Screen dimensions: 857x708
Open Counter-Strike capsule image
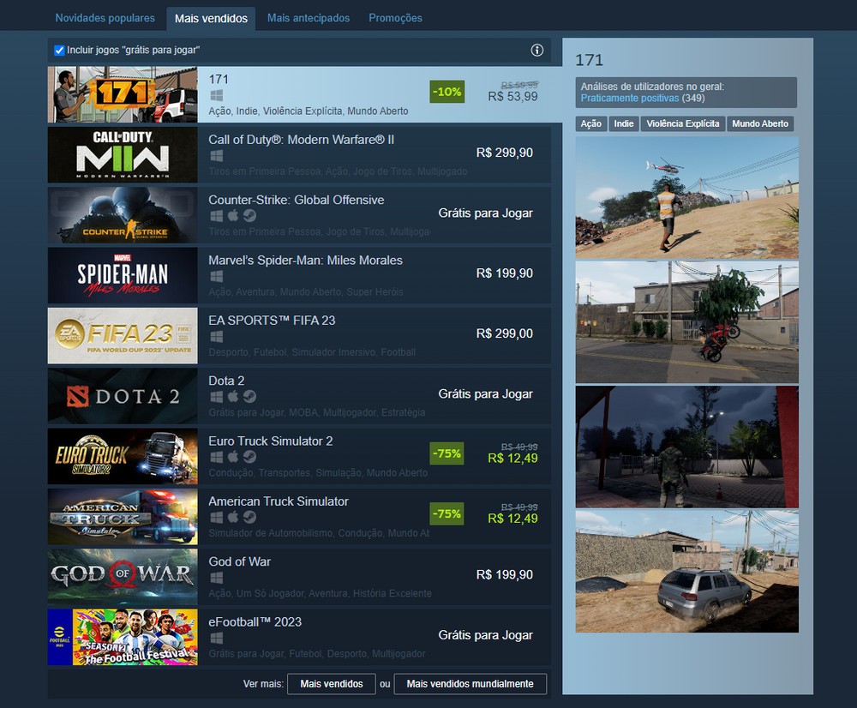(x=123, y=215)
